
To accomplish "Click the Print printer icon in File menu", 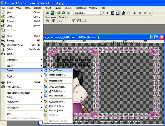I will coord(3,82).
